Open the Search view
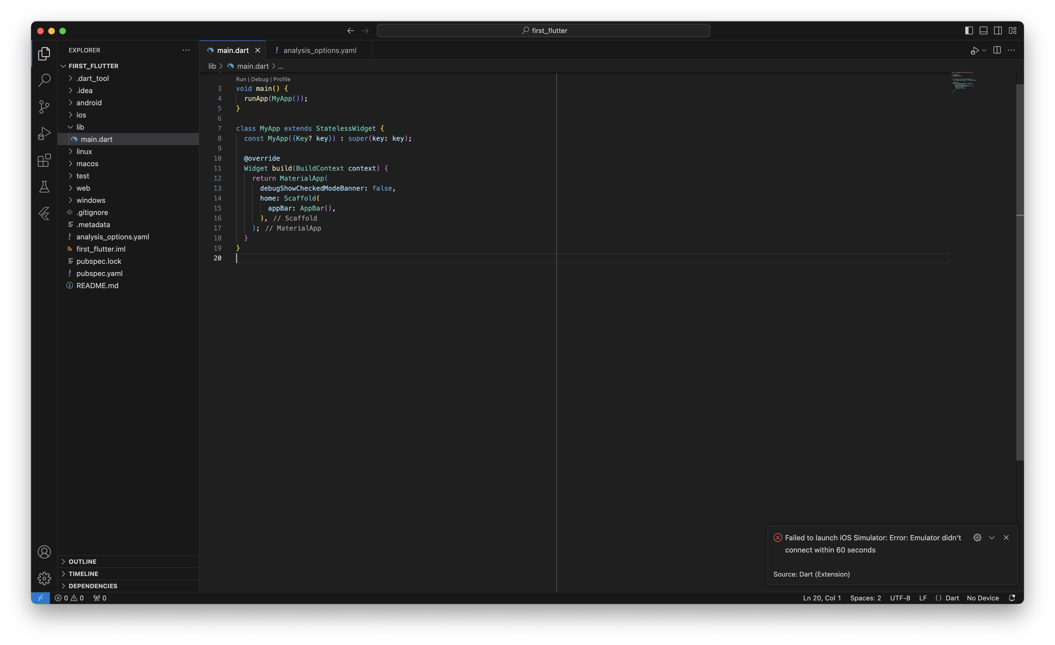 click(x=44, y=80)
